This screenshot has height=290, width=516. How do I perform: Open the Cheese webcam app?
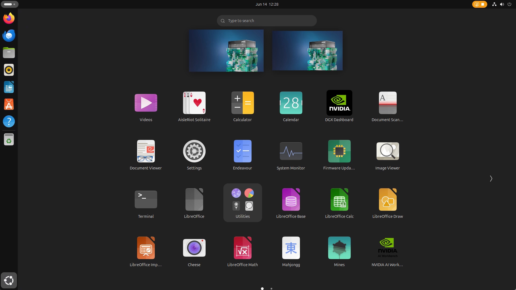pyautogui.click(x=194, y=252)
